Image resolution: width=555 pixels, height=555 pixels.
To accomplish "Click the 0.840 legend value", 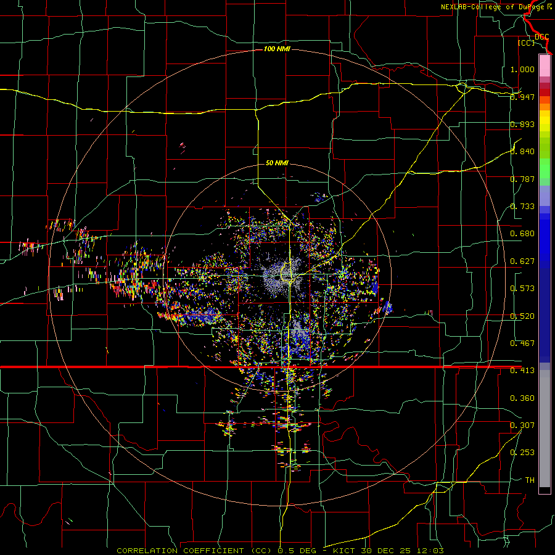I will tap(522, 152).
